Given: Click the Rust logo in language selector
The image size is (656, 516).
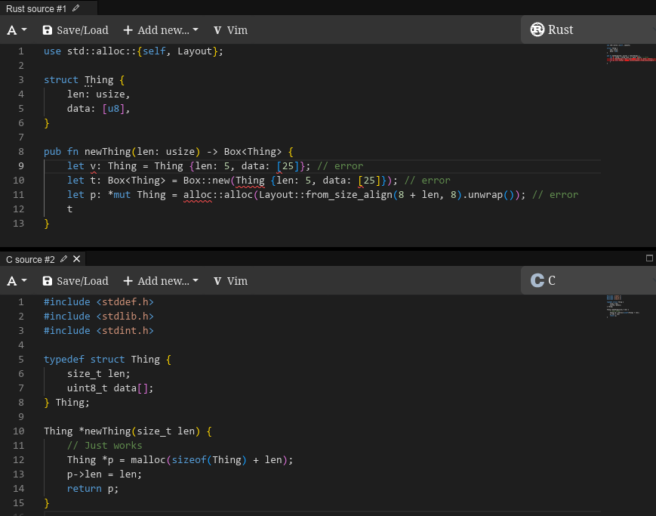Looking at the screenshot, I should [x=537, y=29].
